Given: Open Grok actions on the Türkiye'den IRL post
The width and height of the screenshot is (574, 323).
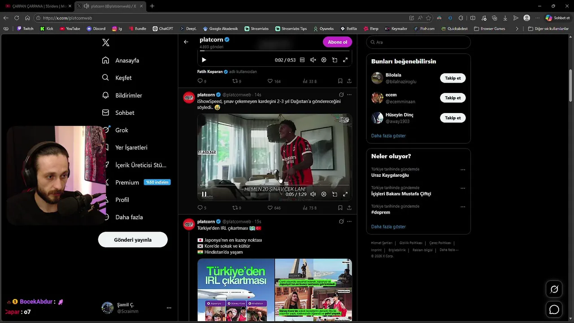Looking at the screenshot, I should point(341,221).
